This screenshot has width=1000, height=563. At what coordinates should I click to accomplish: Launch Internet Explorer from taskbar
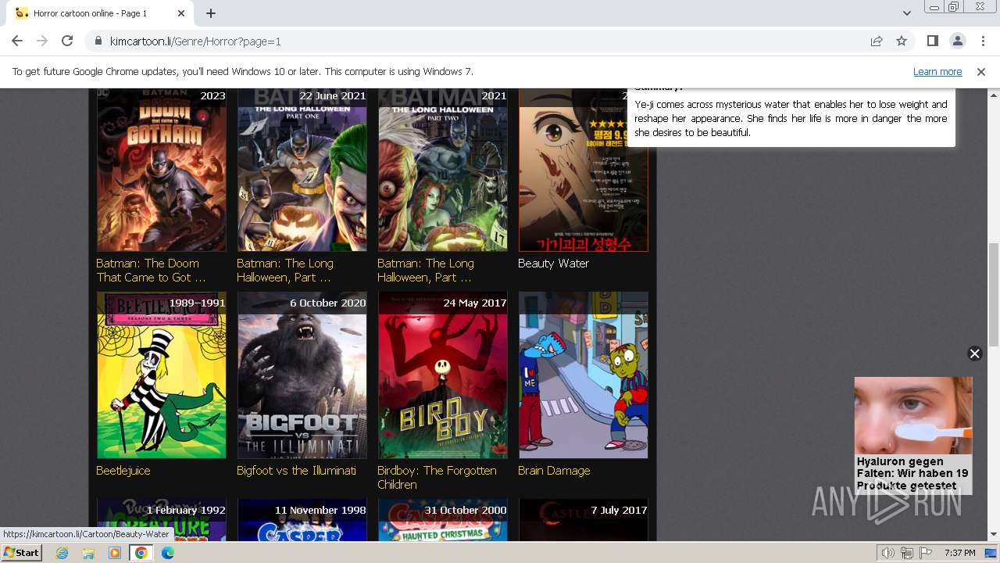pyautogui.click(x=62, y=553)
